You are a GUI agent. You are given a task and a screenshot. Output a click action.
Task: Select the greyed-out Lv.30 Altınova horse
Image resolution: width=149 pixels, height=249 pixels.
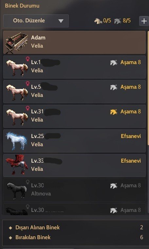(74, 190)
